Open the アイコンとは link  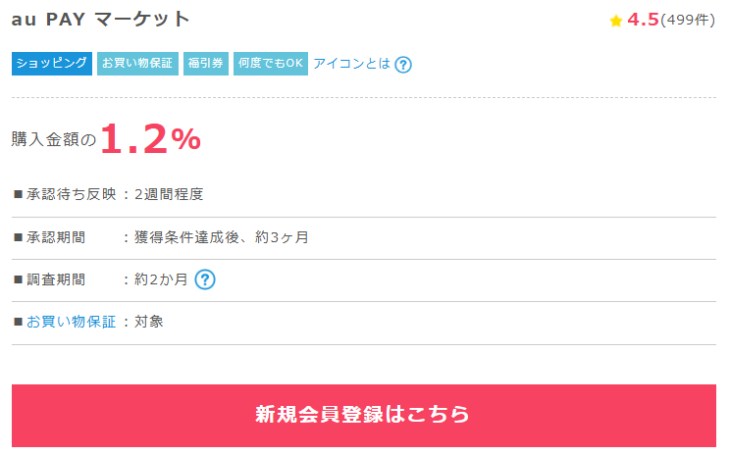(351, 64)
